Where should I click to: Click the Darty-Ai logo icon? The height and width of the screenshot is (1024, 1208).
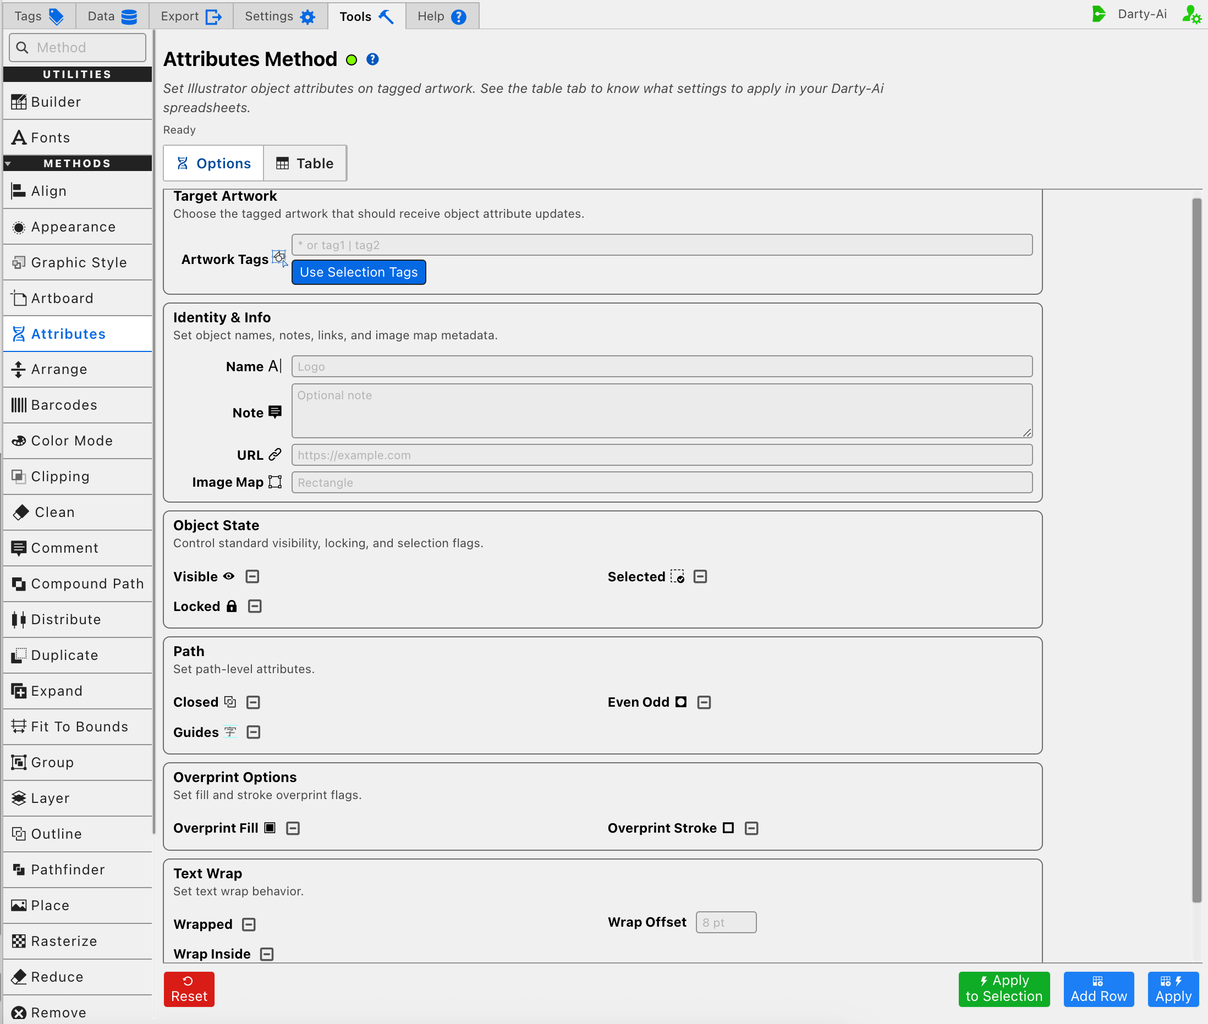[x=1099, y=14]
